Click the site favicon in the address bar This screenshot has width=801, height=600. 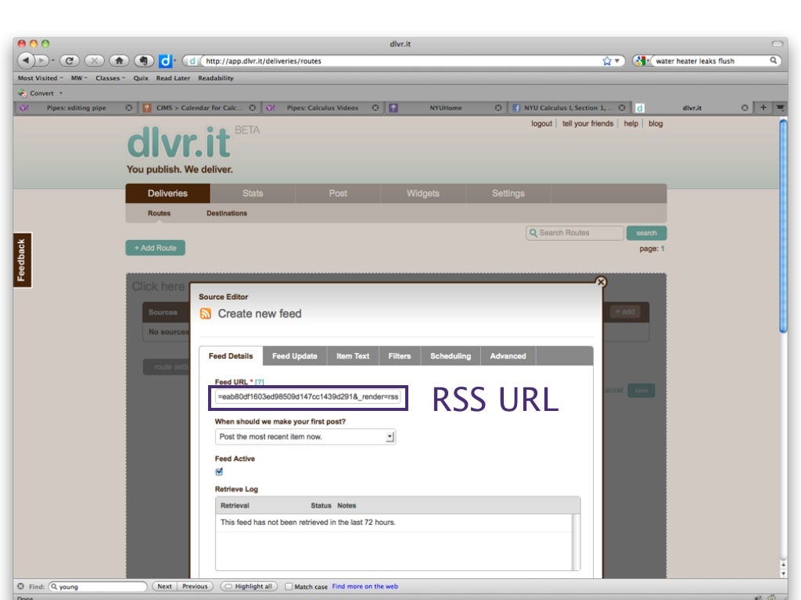pos(192,61)
